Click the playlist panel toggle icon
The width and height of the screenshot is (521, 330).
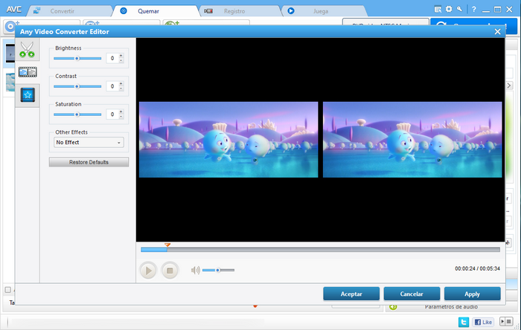506,321
